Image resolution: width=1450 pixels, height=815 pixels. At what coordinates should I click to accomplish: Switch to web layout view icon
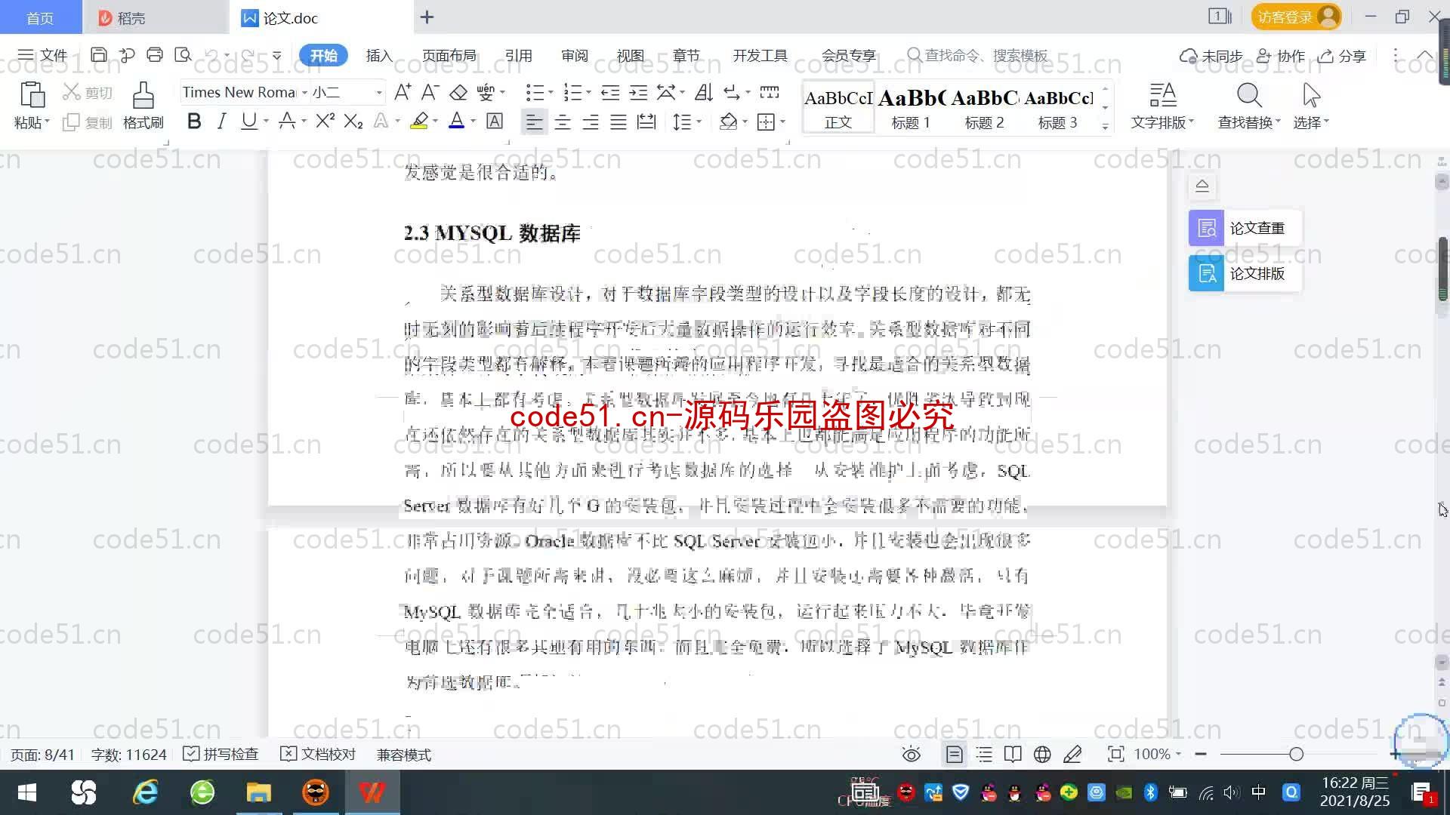pos(1042,754)
